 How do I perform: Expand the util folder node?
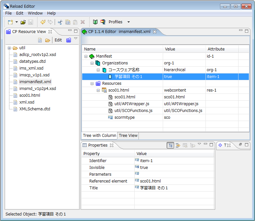[9, 48]
